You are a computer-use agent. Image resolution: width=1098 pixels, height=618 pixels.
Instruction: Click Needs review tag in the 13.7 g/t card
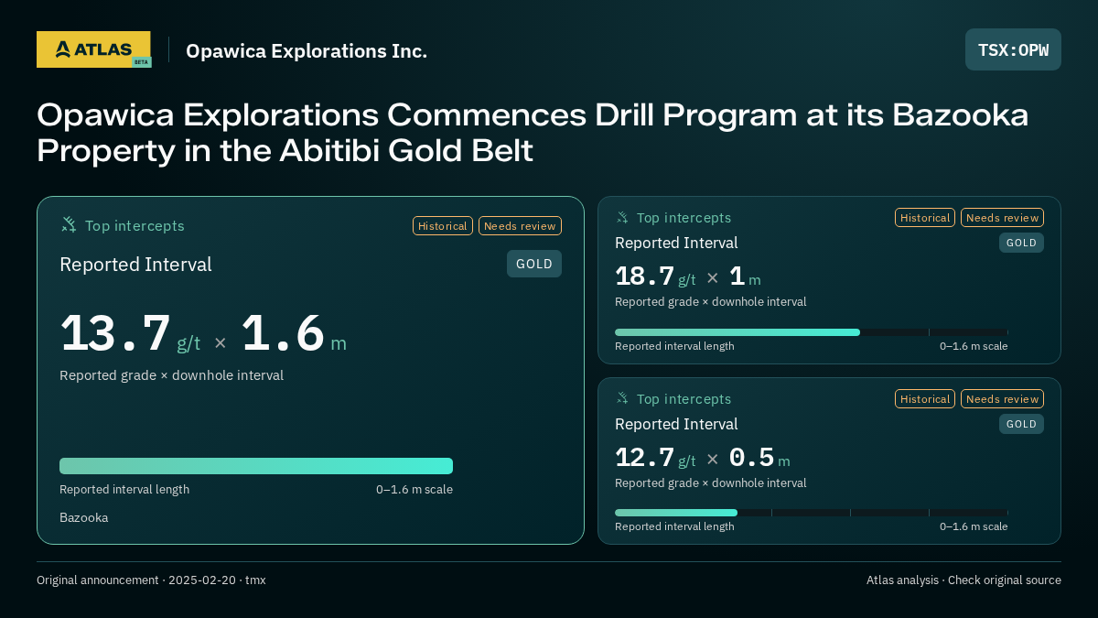(520, 226)
